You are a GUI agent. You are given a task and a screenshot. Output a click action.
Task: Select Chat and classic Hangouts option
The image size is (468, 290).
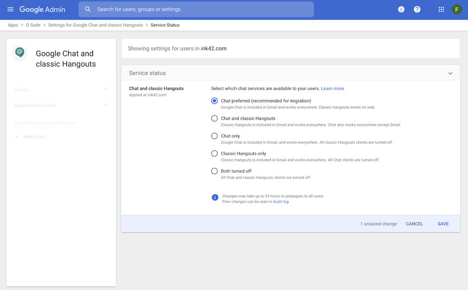point(214,118)
